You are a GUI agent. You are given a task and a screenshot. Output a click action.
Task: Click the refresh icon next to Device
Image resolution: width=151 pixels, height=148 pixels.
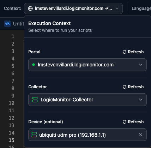tap(125, 122)
